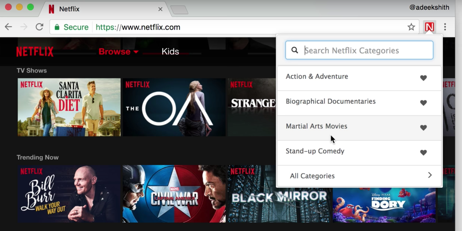Open the Stranger Things thumbnail
Screen dimensions: 462x231
(x=252, y=107)
